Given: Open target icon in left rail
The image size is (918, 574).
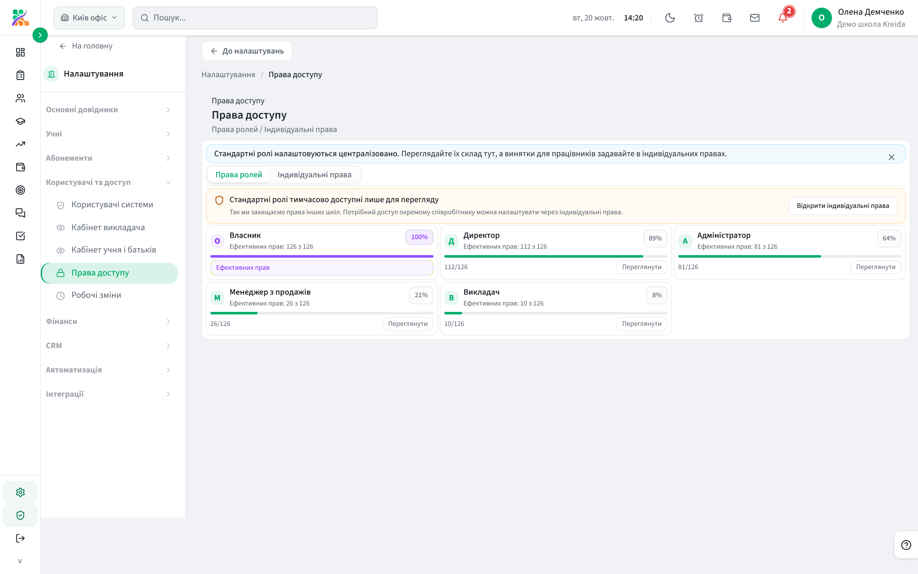Looking at the screenshot, I should [20, 190].
